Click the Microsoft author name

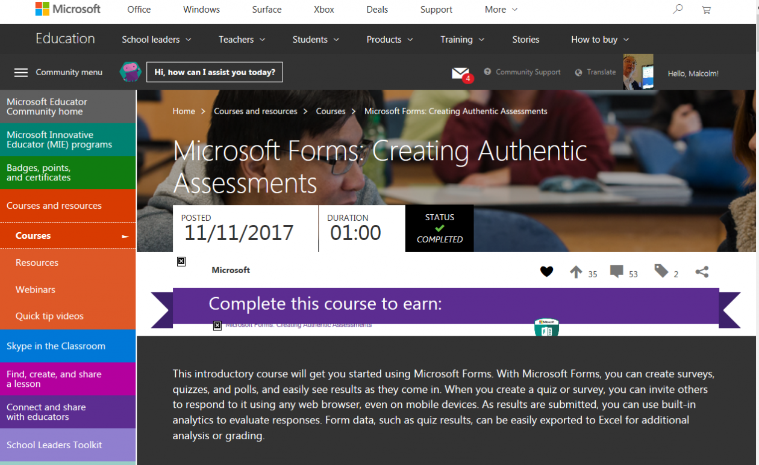click(x=231, y=270)
